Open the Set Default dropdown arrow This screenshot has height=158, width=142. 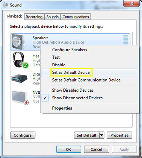tap(102, 135)
